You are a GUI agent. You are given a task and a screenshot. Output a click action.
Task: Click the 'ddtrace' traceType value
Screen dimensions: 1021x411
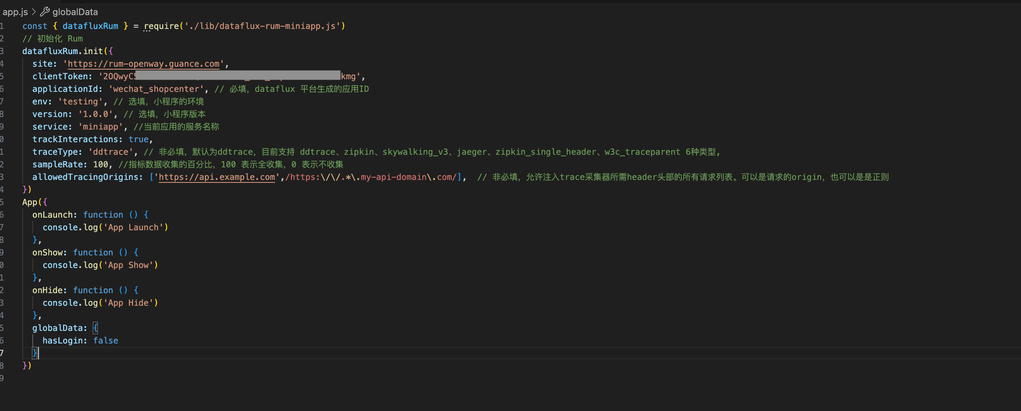tap(110, 152)
